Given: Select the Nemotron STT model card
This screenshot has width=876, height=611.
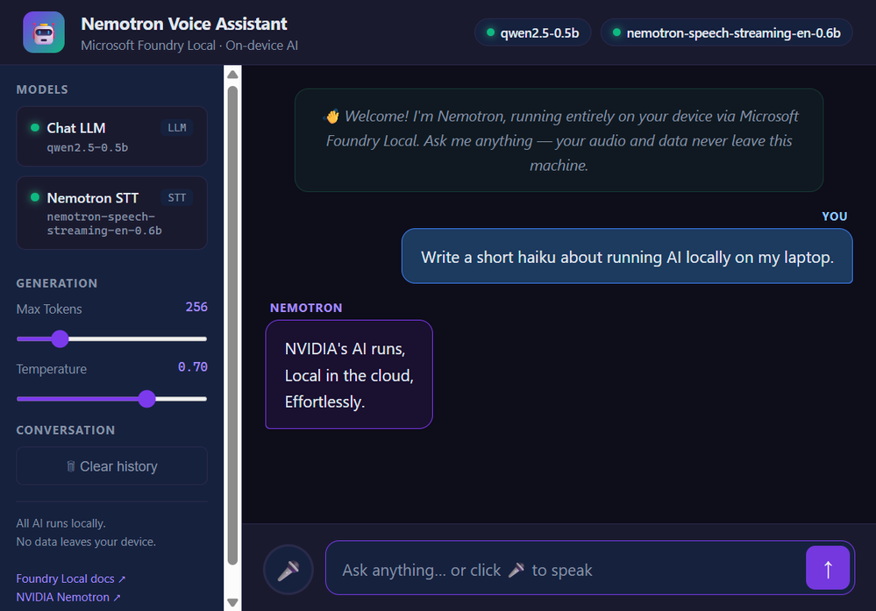Looking at the screenshot, I should click(x=111, y=213).
